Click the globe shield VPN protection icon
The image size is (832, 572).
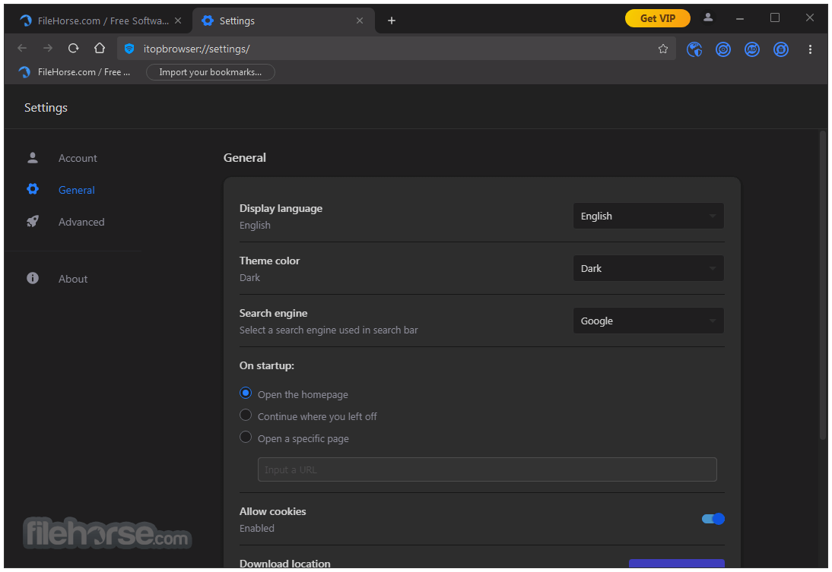point(694,49)
